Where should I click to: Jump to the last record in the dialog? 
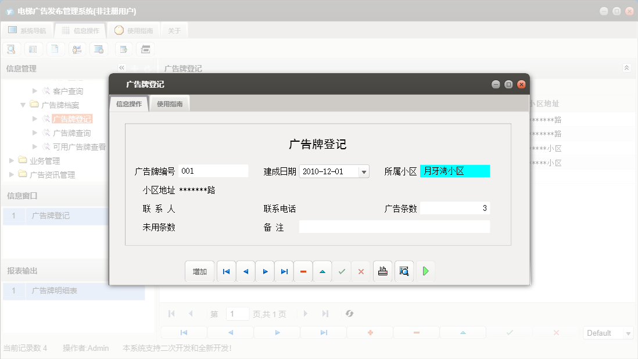[x=284, y=271]
